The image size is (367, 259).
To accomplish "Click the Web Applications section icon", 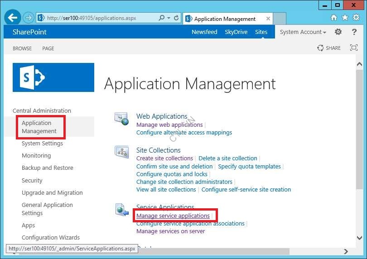I will tap(121, 119).
